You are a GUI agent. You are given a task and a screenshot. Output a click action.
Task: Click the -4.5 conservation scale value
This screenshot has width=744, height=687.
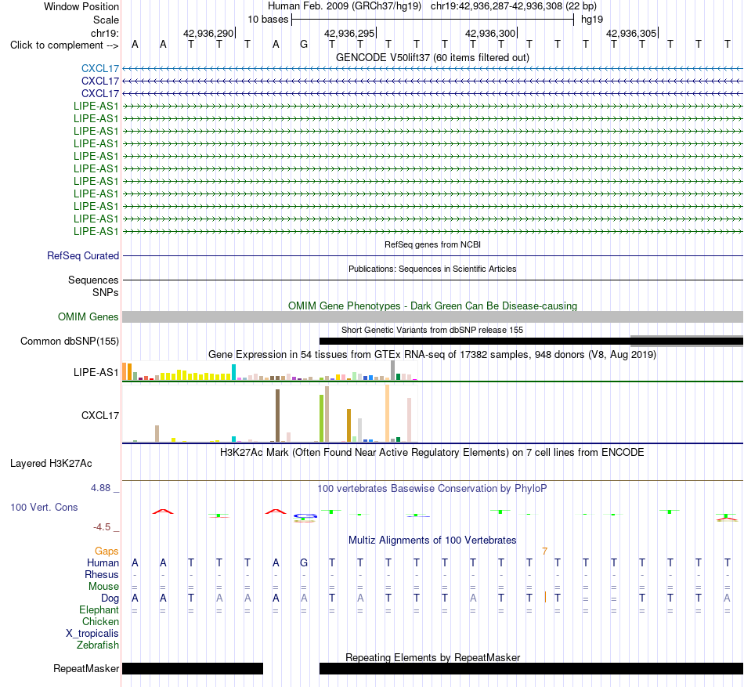[x=102, y=527]
